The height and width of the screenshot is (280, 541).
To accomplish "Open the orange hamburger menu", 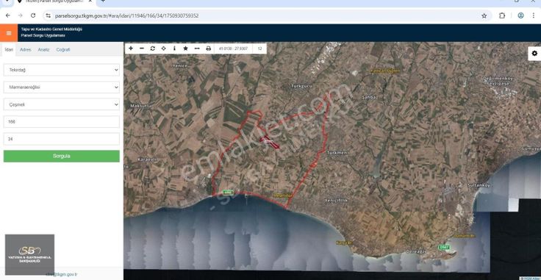I will click(x=9, y=33).
